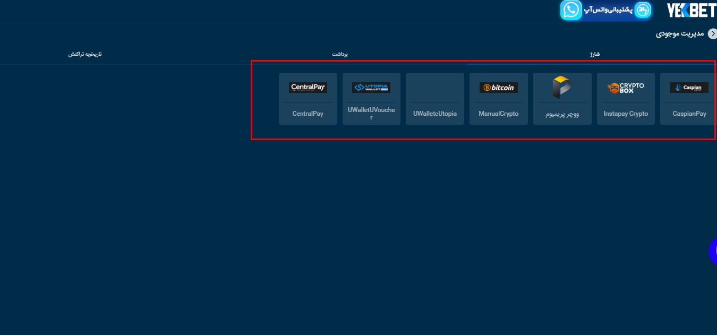Click the CentralPay logo image
The width and height of the screenshot is (717, 335).
[308, 88]
